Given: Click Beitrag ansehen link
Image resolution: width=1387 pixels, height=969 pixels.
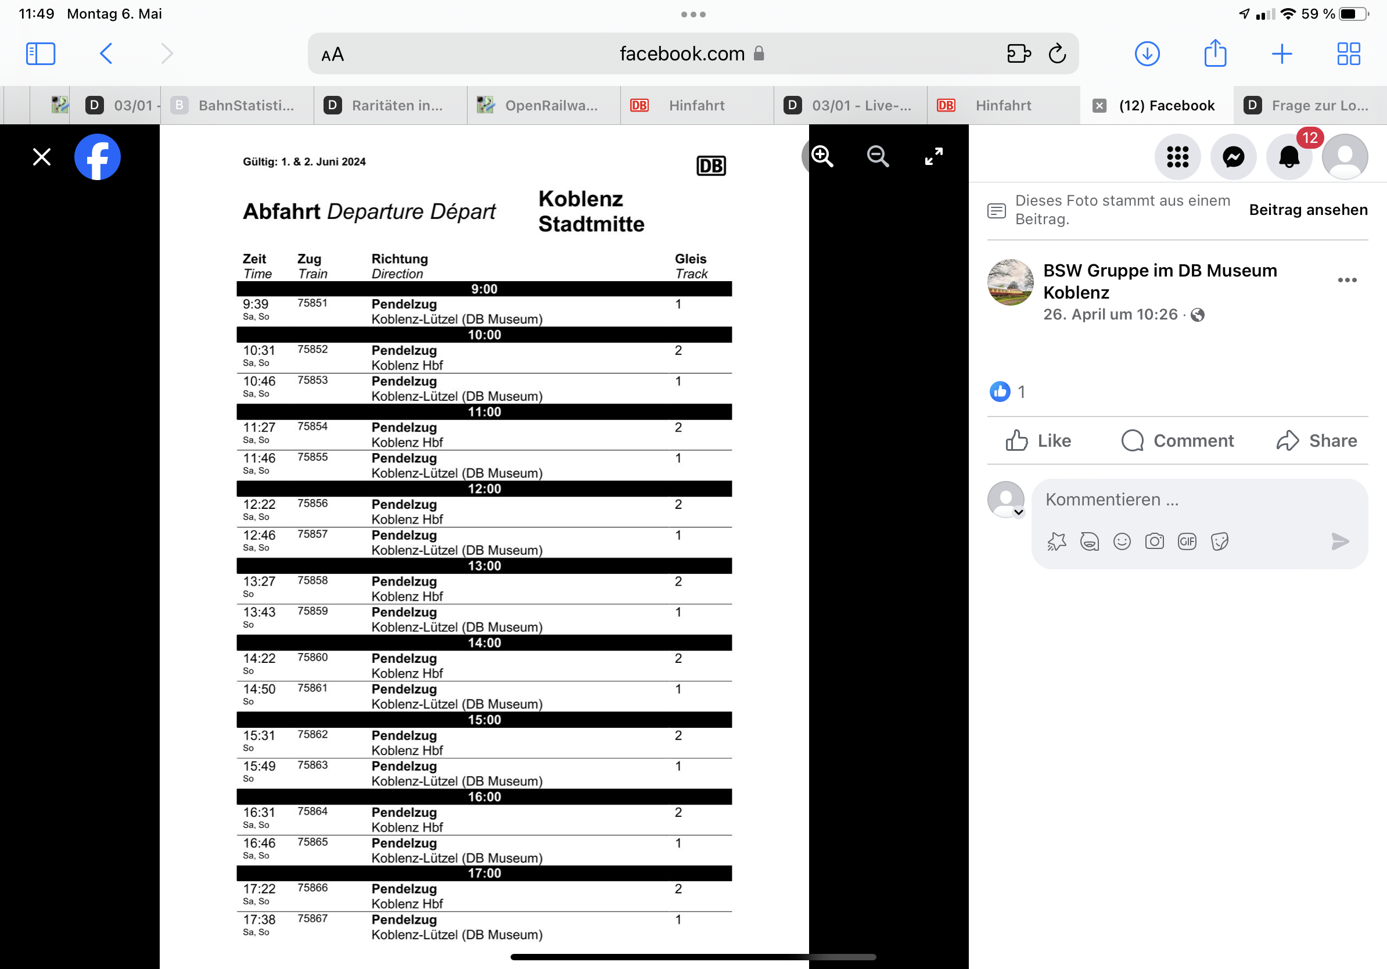Looking at the screenshot, I should tap(1308, 210).
